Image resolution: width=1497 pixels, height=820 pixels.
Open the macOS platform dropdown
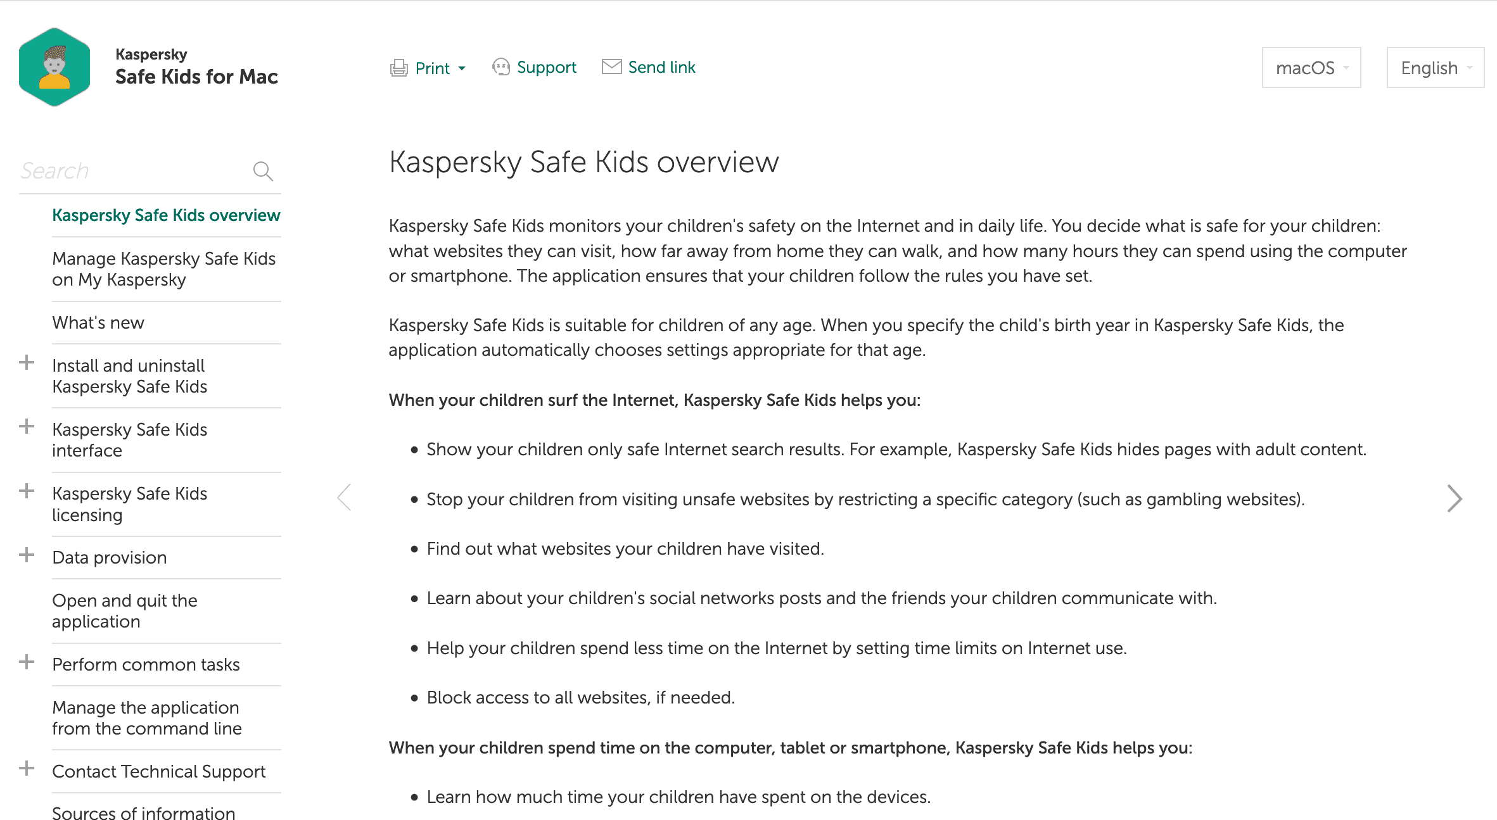pos(1311,68)
